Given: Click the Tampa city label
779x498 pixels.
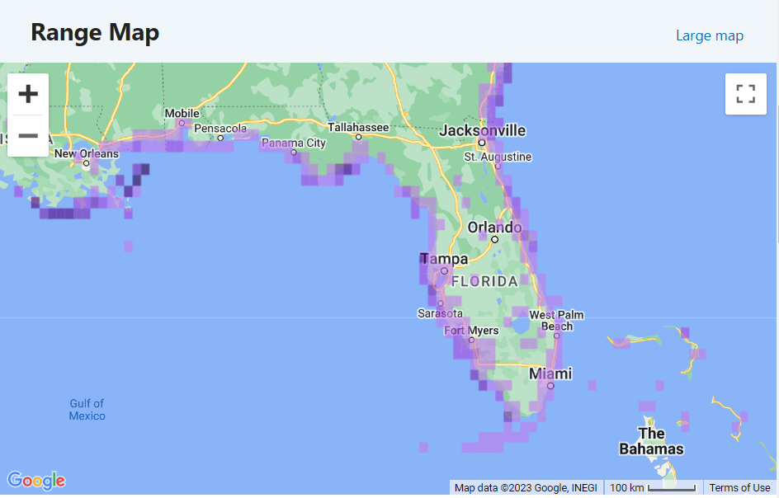Looking at the screenshot, I should coord(444,259).
